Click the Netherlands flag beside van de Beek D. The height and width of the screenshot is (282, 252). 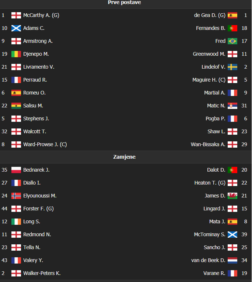232,260
